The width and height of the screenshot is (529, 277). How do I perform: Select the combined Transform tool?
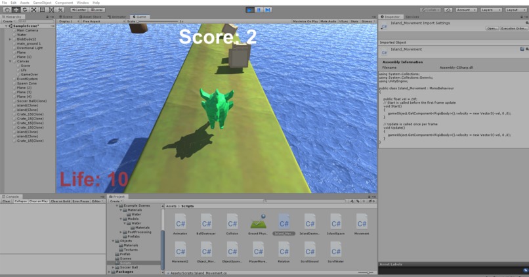(51, 10)
